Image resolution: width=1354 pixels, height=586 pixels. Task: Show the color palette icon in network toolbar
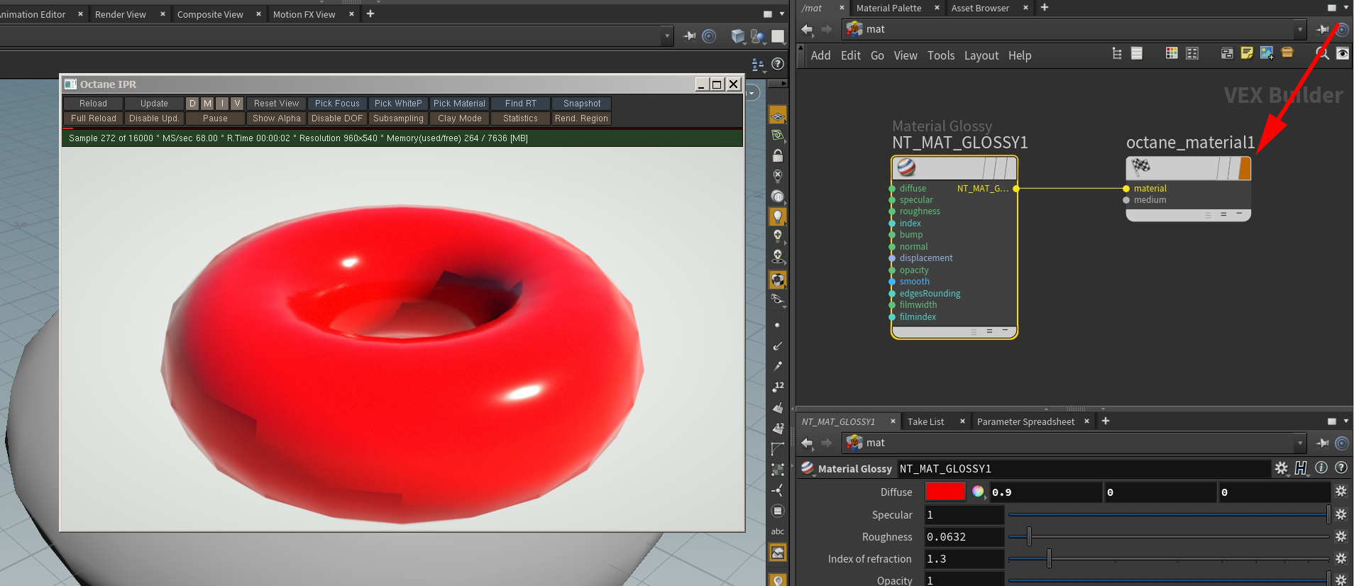click(1172, 53)
